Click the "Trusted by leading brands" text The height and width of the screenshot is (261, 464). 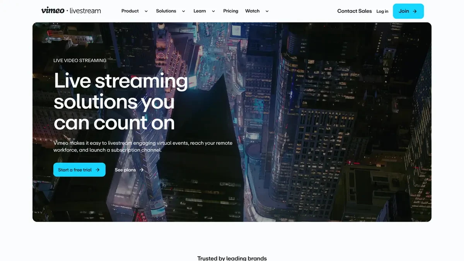pyautogui.click(x=232, y=258)
